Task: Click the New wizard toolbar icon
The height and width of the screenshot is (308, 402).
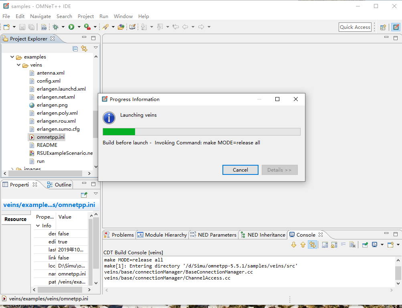Action: click(7, 27)
